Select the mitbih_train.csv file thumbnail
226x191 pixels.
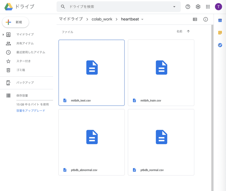[x=161, y=68]
